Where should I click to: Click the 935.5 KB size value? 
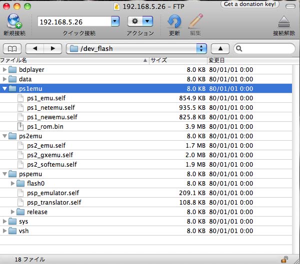[x=192, y=108]
